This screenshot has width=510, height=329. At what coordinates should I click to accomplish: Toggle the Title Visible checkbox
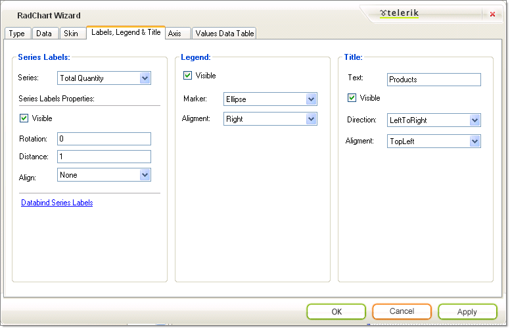point(352,98)
